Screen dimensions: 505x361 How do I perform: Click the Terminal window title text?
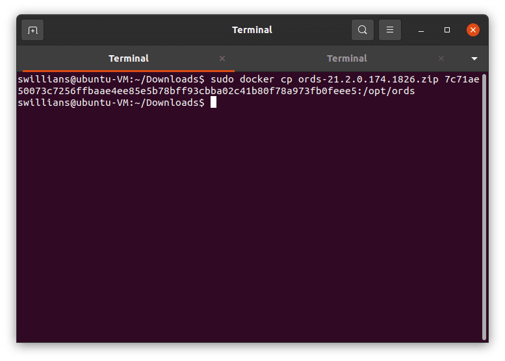click(252, 30)
